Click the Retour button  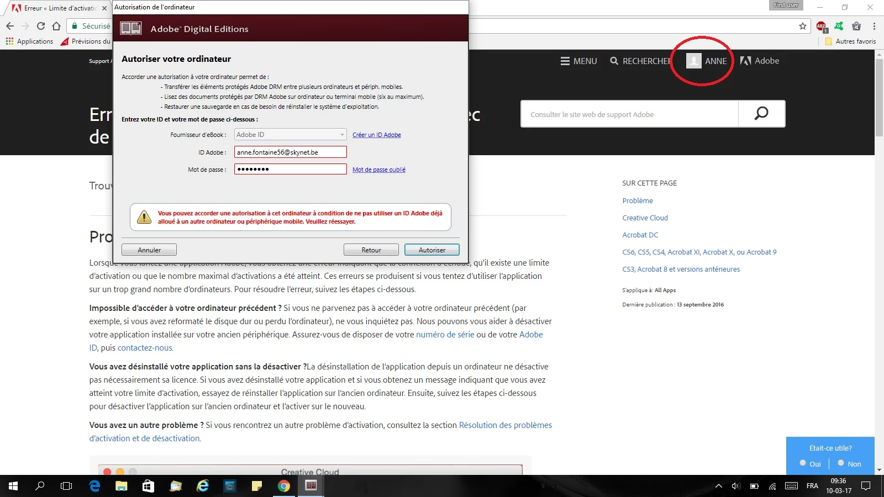371,250
